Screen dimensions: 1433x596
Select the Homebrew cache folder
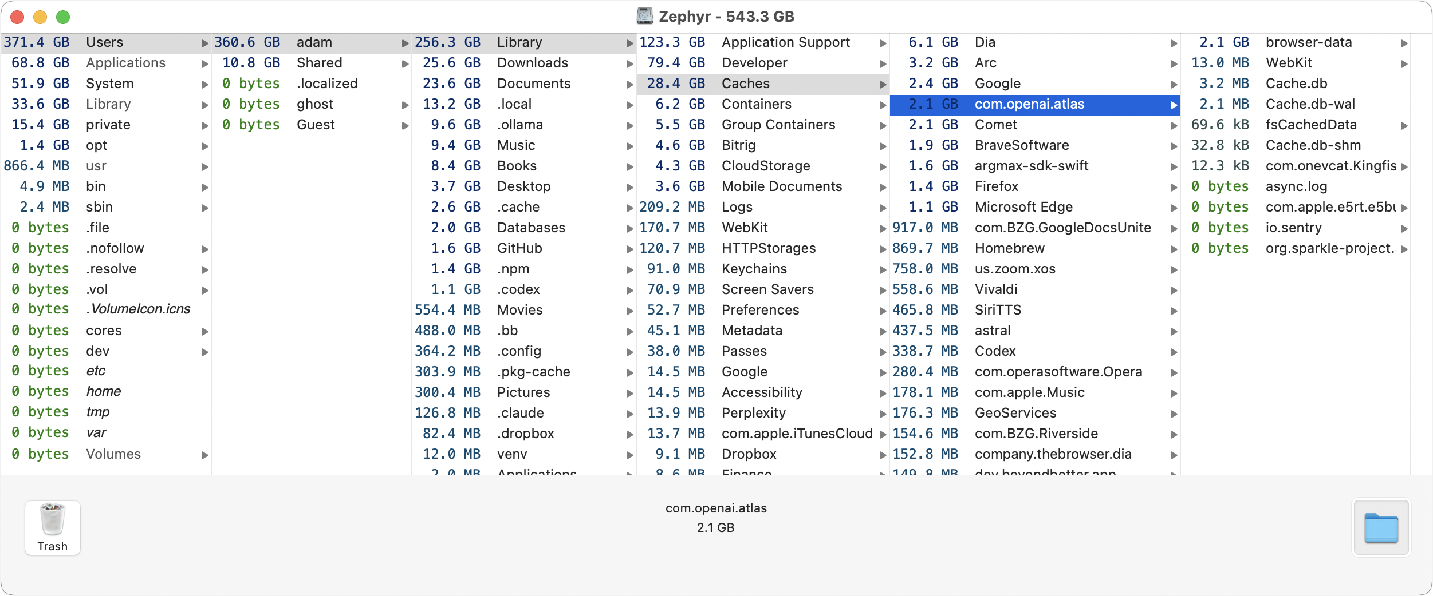[x=1035, y=248]
